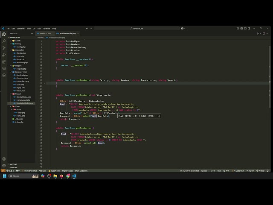Collapse the Models folder
This screenshot has width=273, height=205.
click(x=11, y=94)
